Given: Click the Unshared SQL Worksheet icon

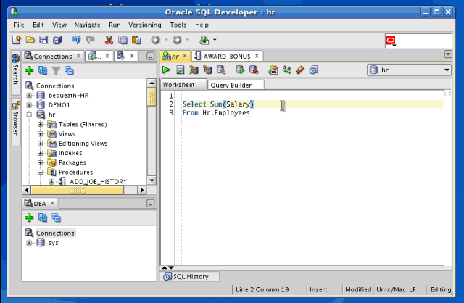Looking at the screenshot, I should (273, 70).
